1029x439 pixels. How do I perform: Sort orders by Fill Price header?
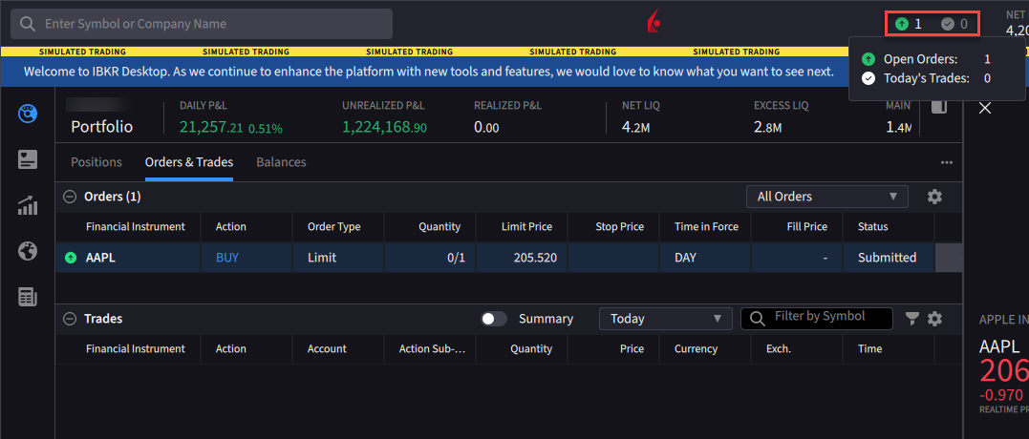pos(807,227)
